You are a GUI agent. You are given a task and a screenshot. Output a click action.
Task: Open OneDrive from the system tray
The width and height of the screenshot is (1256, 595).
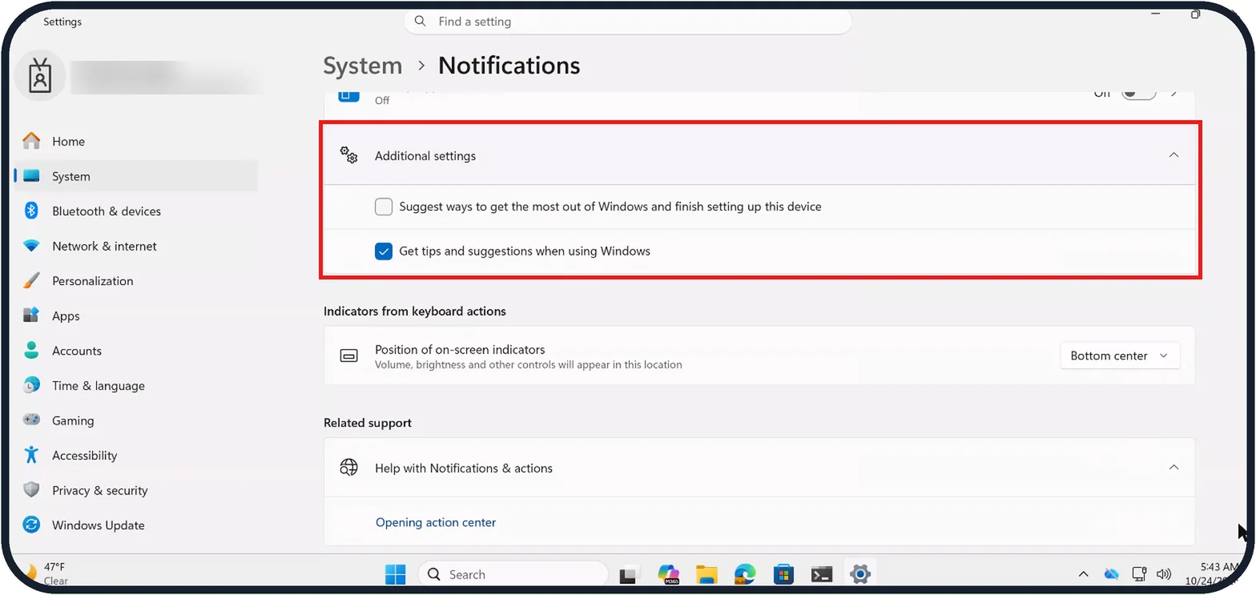(1111, 574)
